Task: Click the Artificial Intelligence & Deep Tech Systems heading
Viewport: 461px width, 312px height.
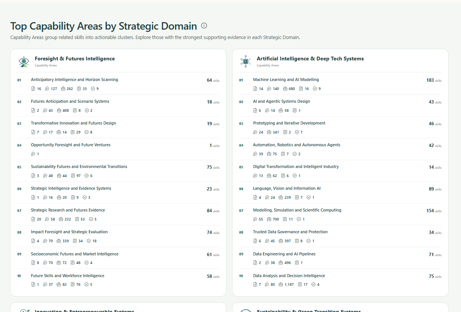Action: [310, 58]
